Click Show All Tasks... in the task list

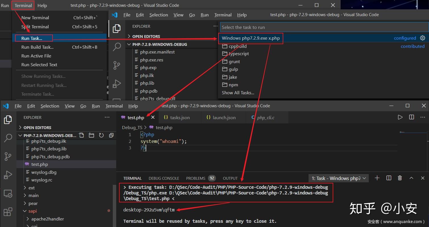coord(238,93)
